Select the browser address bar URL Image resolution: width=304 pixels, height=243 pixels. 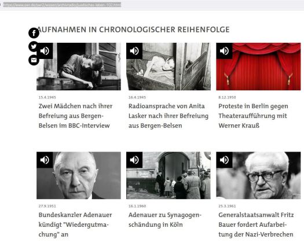[62, 5]
